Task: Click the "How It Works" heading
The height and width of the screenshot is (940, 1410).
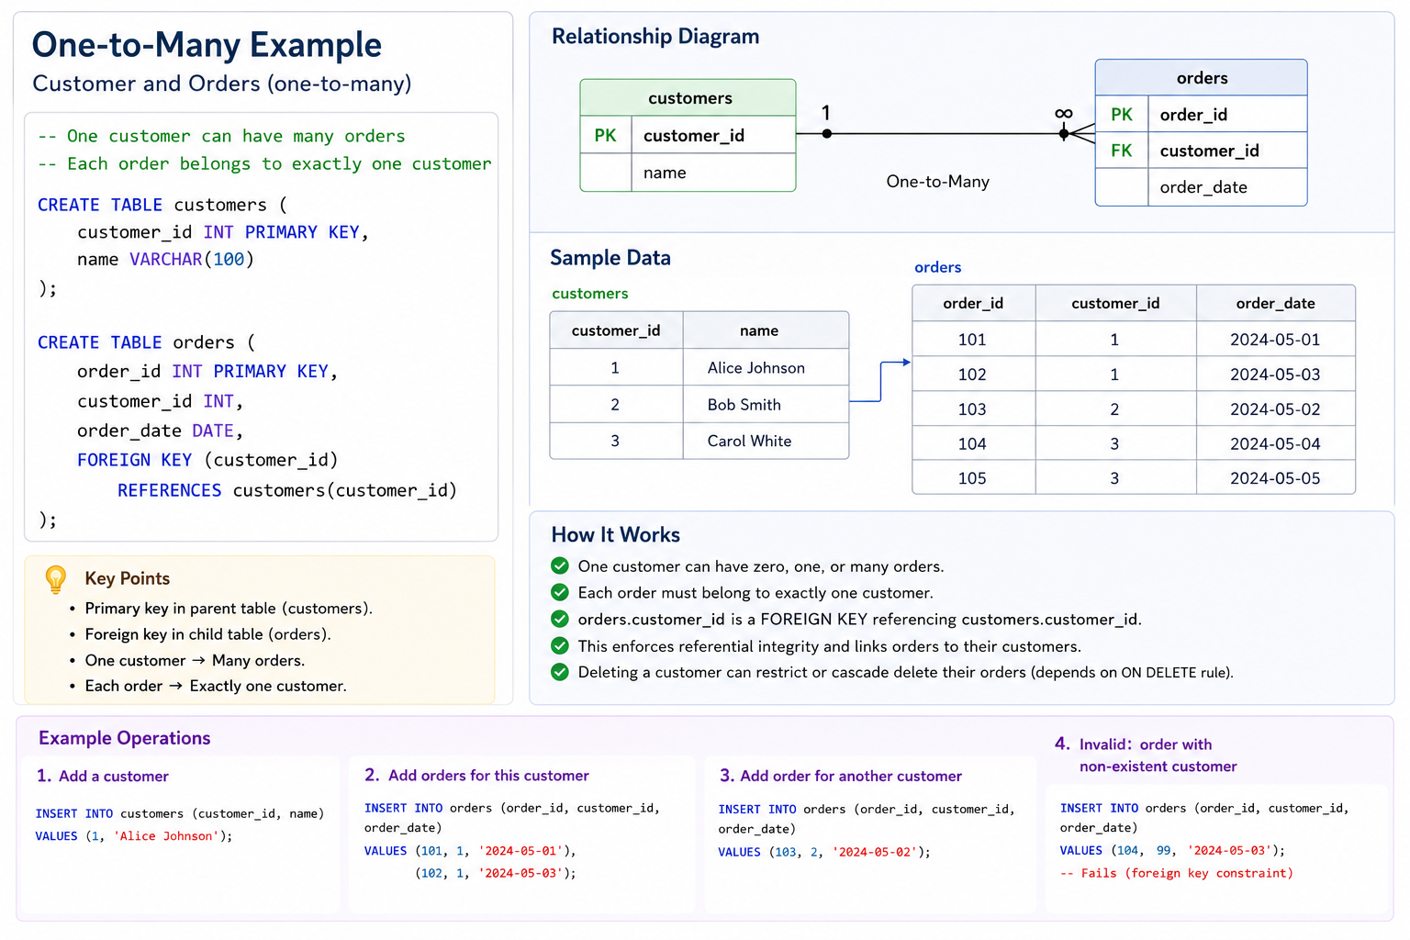Action: 616,535
